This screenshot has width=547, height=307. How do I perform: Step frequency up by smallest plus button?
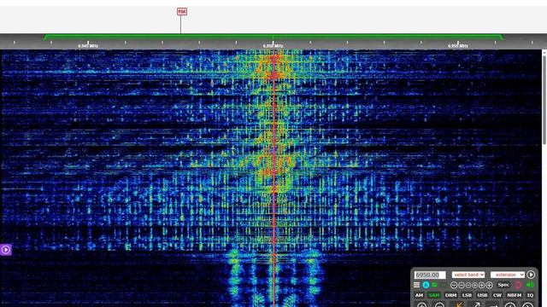tap(475, 285)
